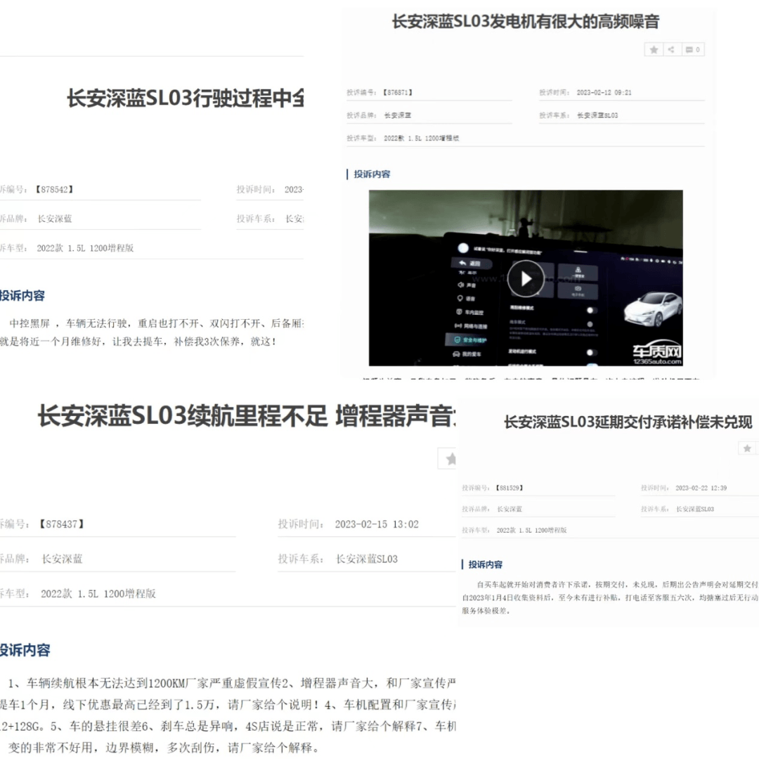The height and width of the screenshot is (759, 759).
Task: Select complaint number 【878437】
Action: tap(62, 524)
